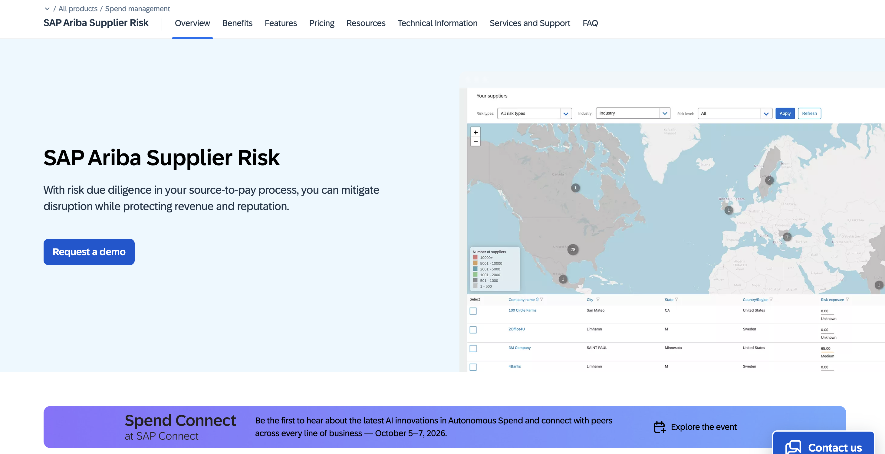Select the Overview tab

[192, 23]
